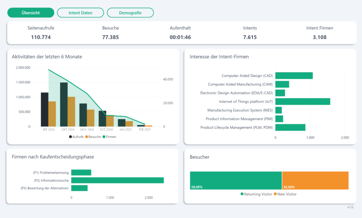Select the Internet of Things platform bar
Screen dimensions: 362x218
(x=302, y=101)
